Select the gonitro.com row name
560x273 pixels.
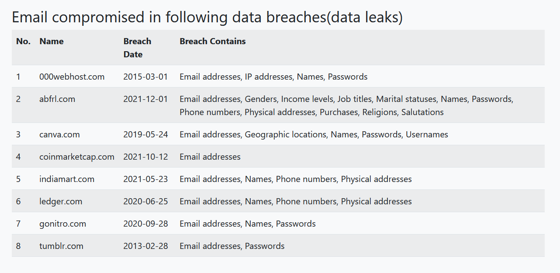[x=62, y=224]
